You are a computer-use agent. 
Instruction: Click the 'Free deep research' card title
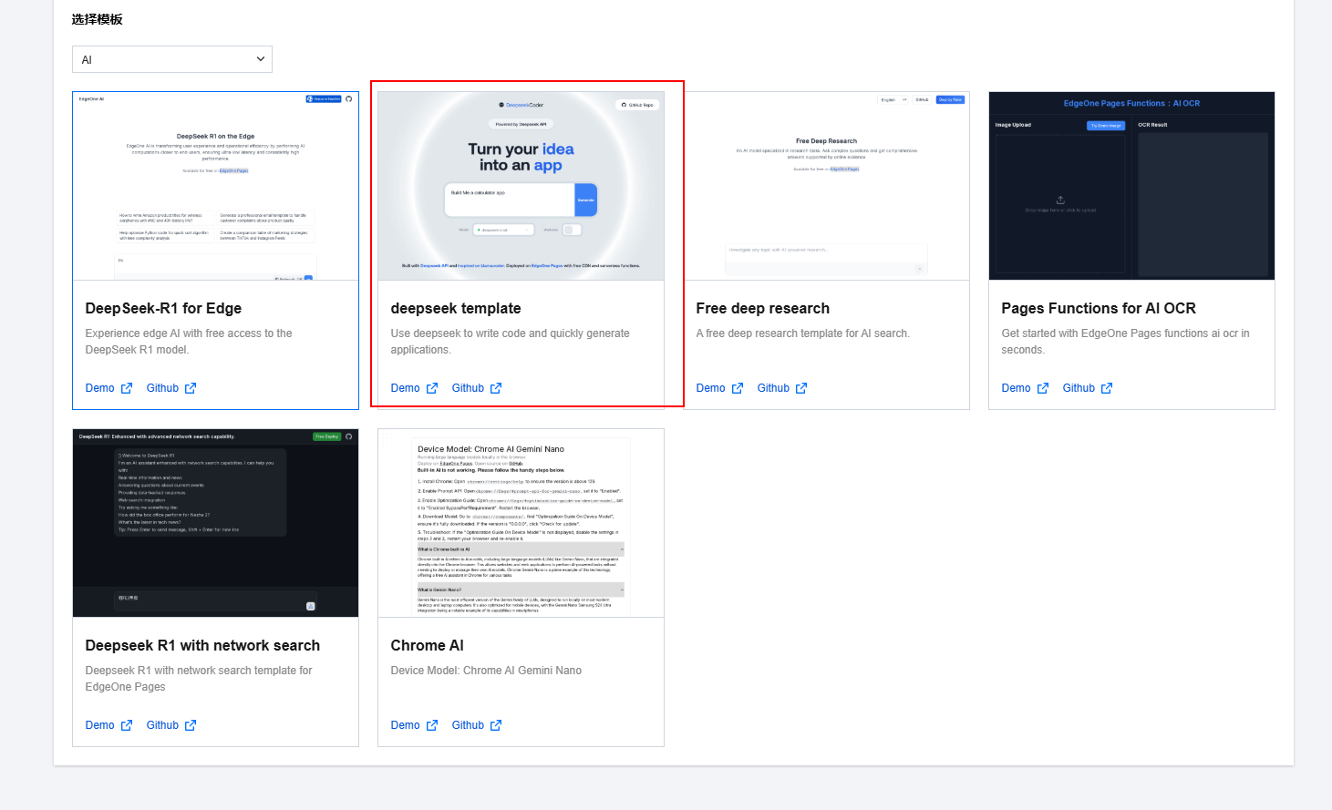point(763,309)
